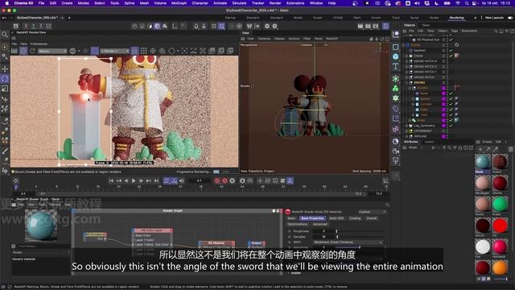
Task: Expand the UPPERBODY object
Action: (x=406, y=130)
